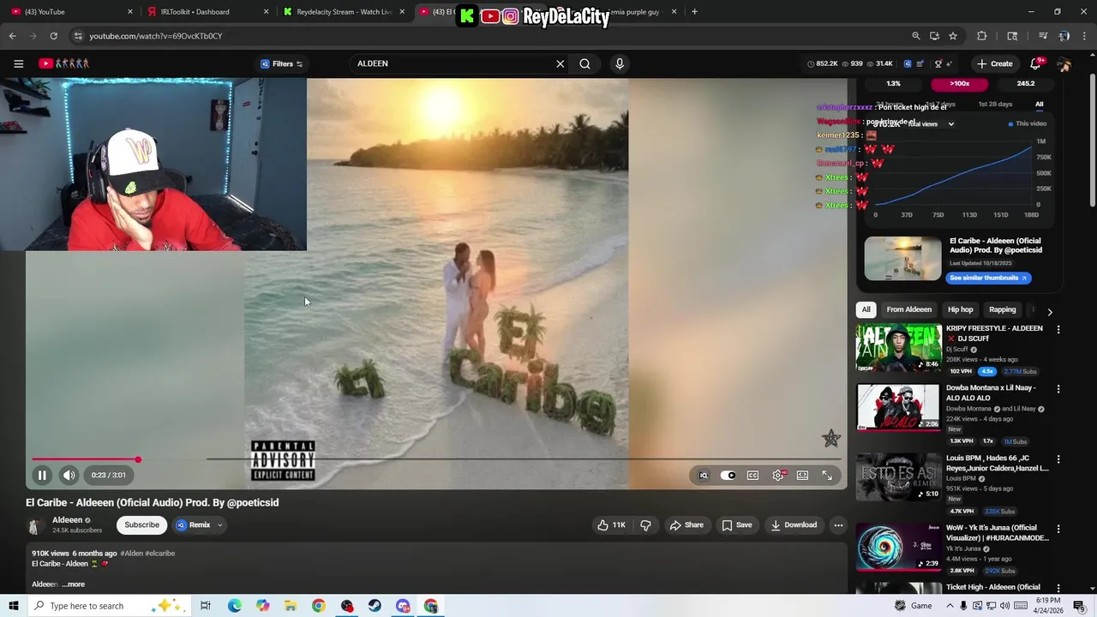Open the account avatar menu
Image resolution: width=1097 pixels, height=617 pixels.
(x=1064, y=64)
